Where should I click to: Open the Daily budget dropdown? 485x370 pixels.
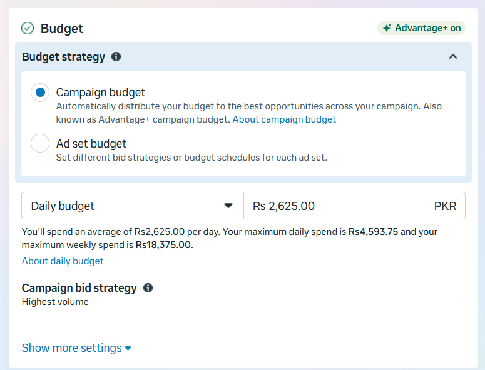(x=133, y=206)
